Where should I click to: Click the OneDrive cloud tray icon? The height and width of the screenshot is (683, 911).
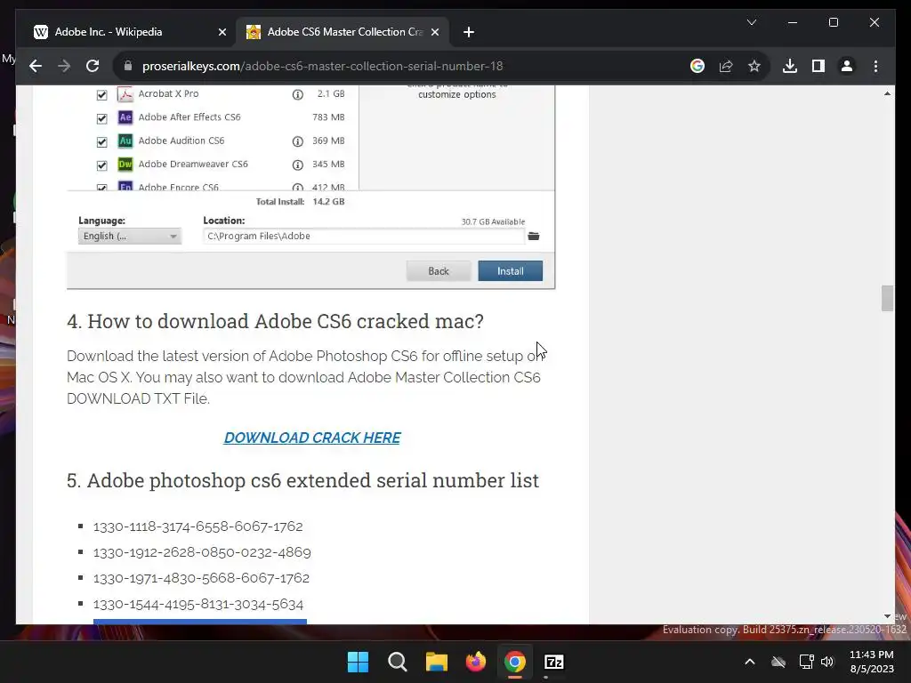coord(778,662)
